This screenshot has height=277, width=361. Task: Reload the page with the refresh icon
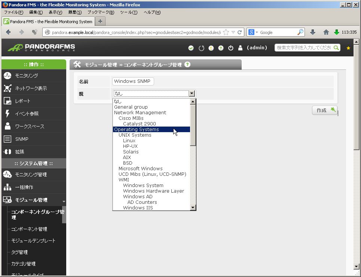[240, 32]
